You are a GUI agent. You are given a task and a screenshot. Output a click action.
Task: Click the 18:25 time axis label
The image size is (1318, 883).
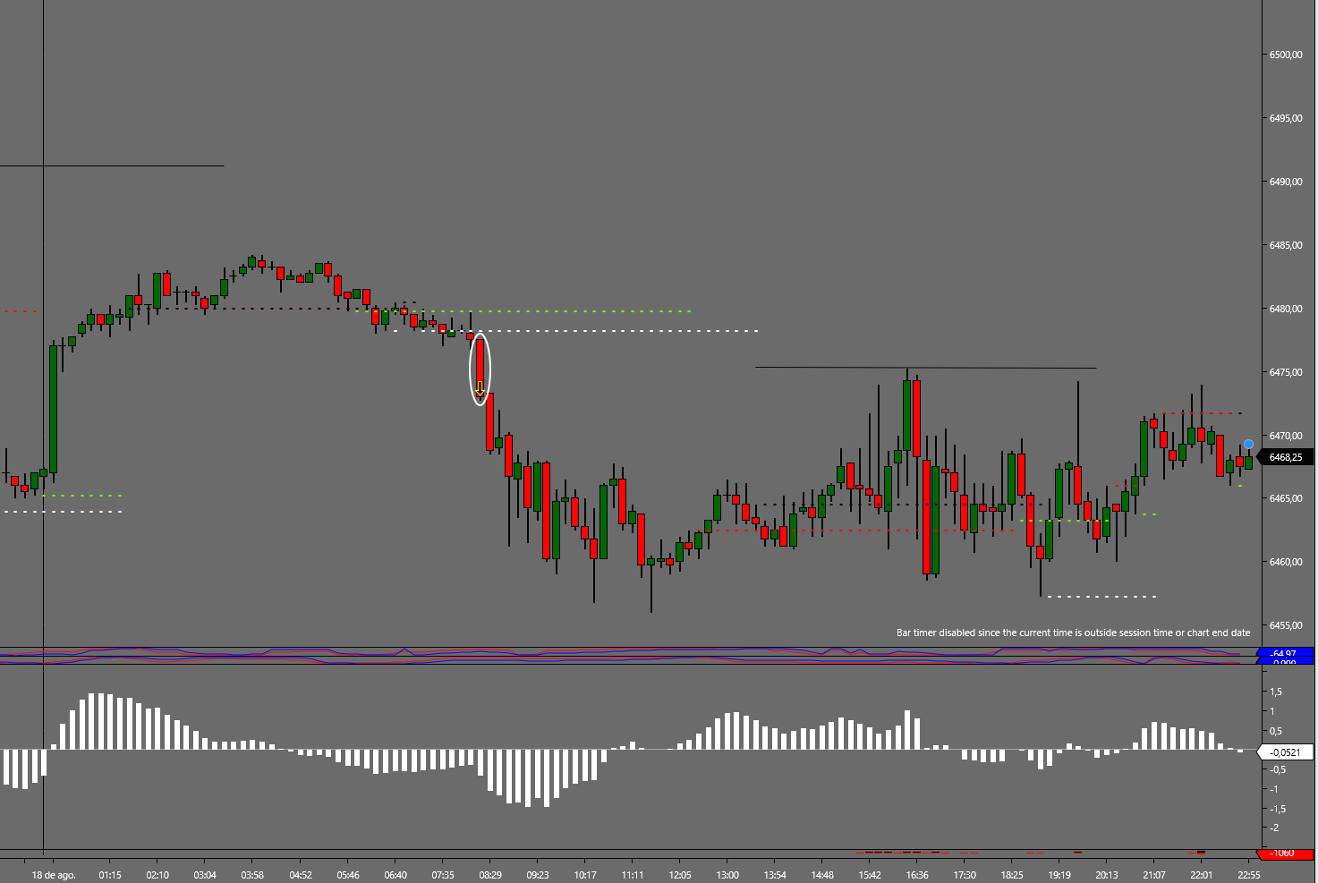[x=1012, y=875]
